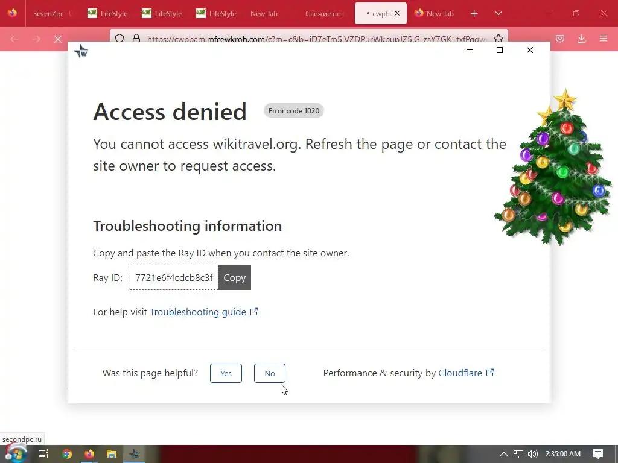The image size is (618, 463).
Task: Show hidden system tray icons
Action: 503,454
